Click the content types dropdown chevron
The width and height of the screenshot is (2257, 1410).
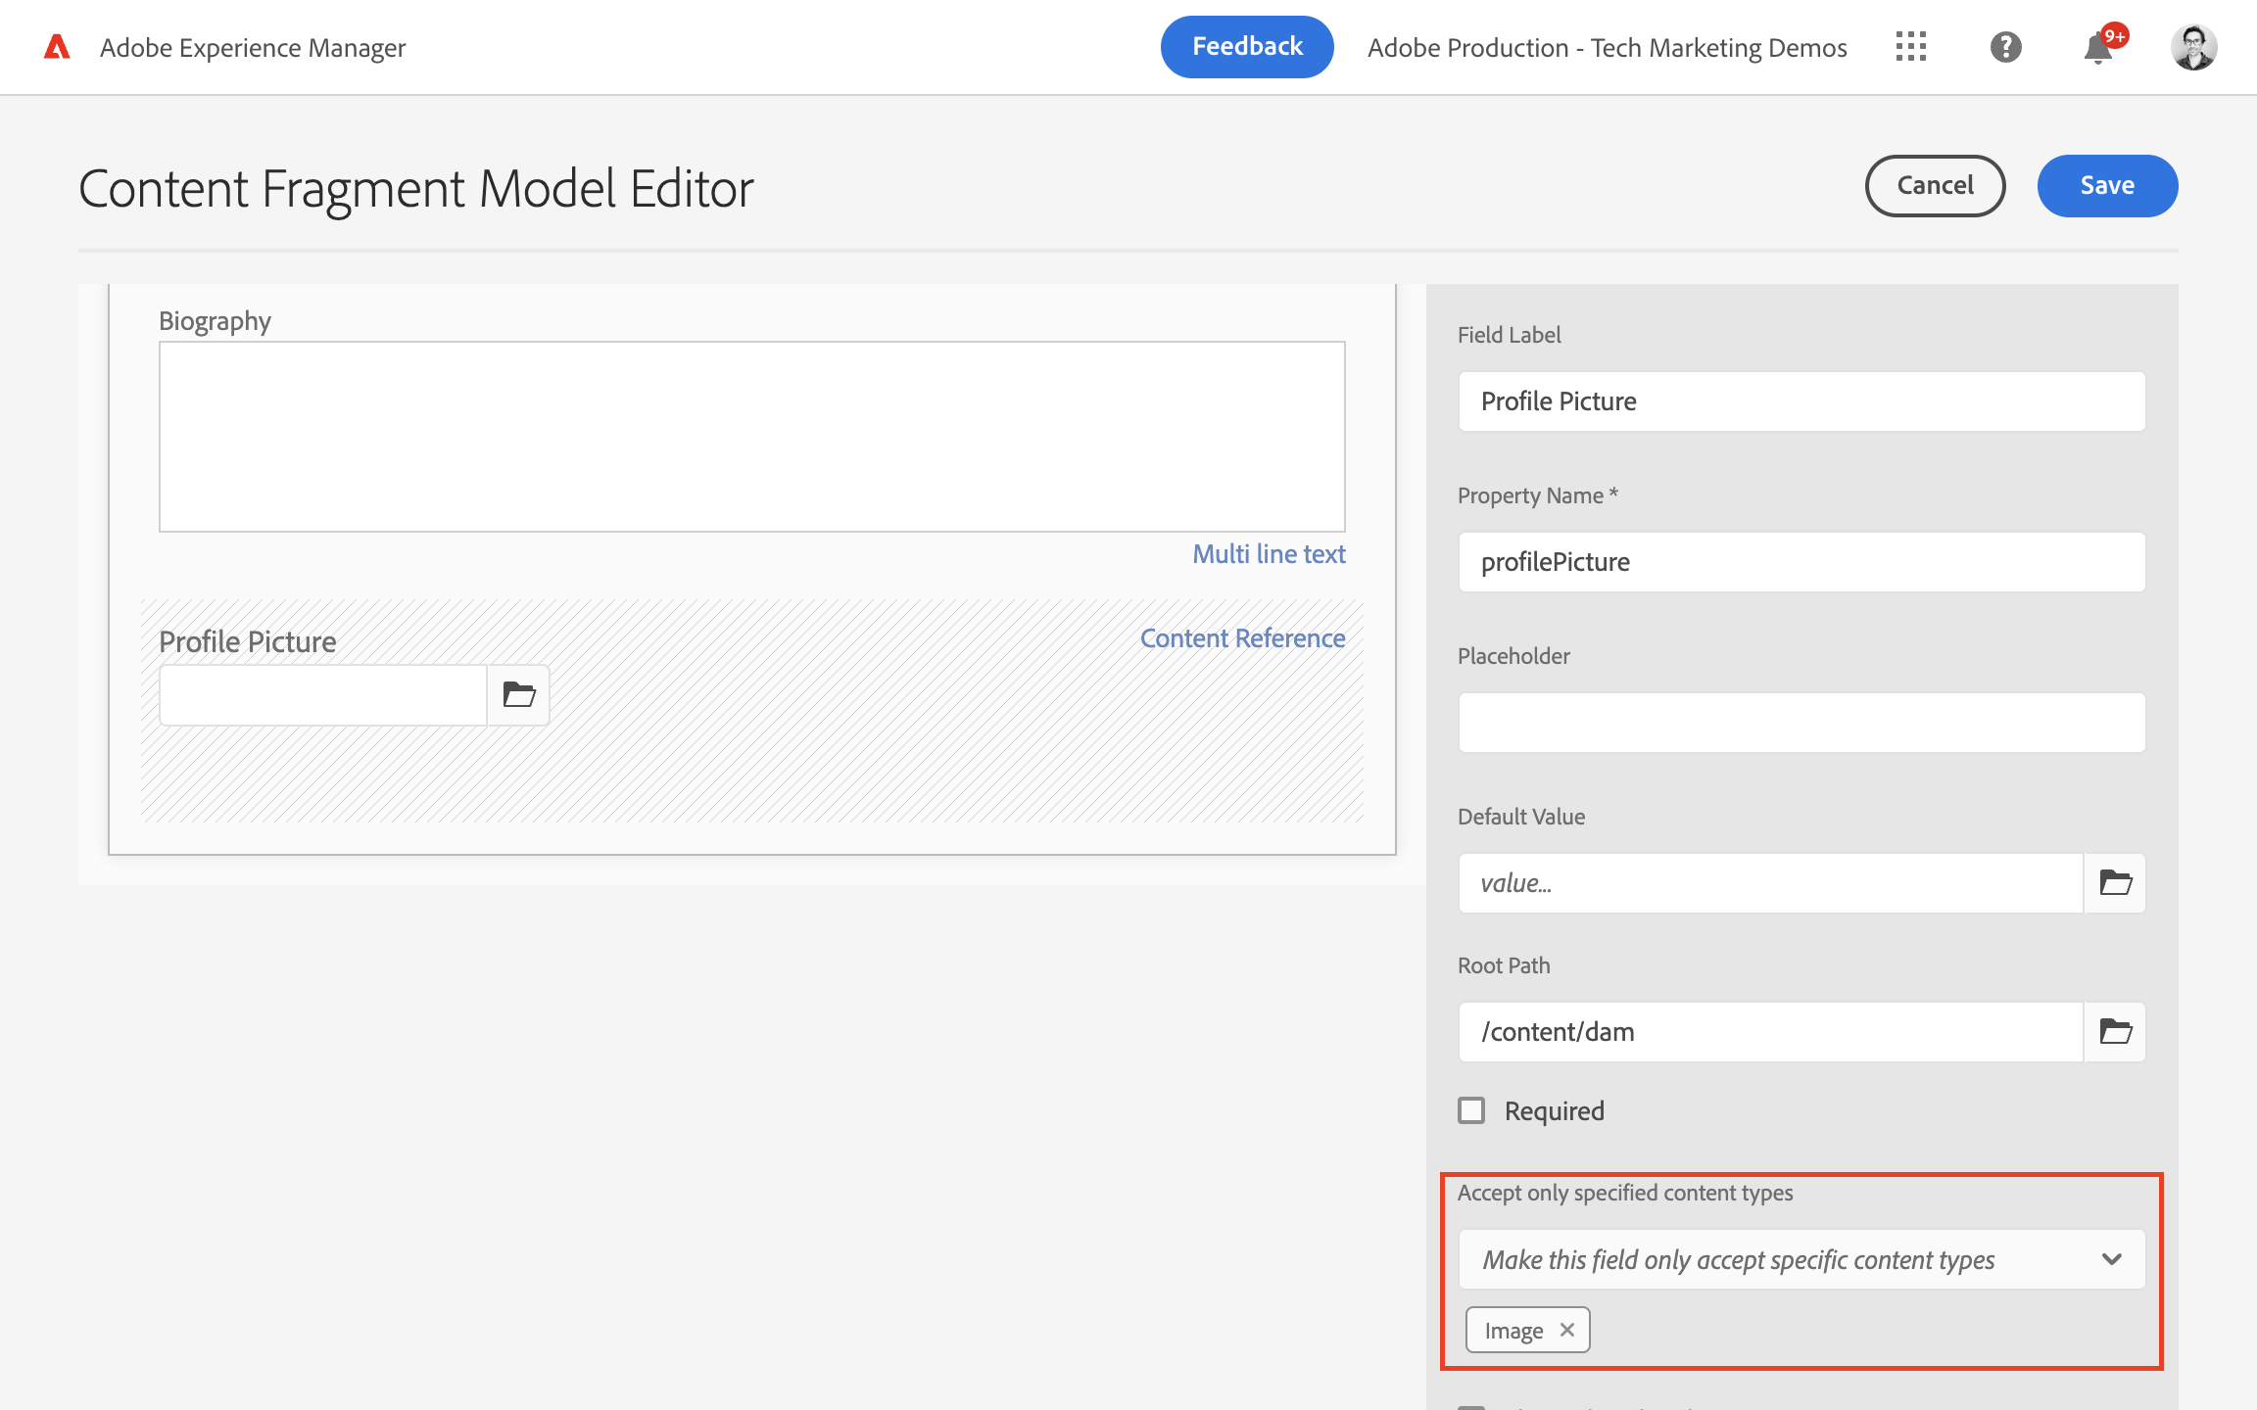(x=2112, y=1259)
